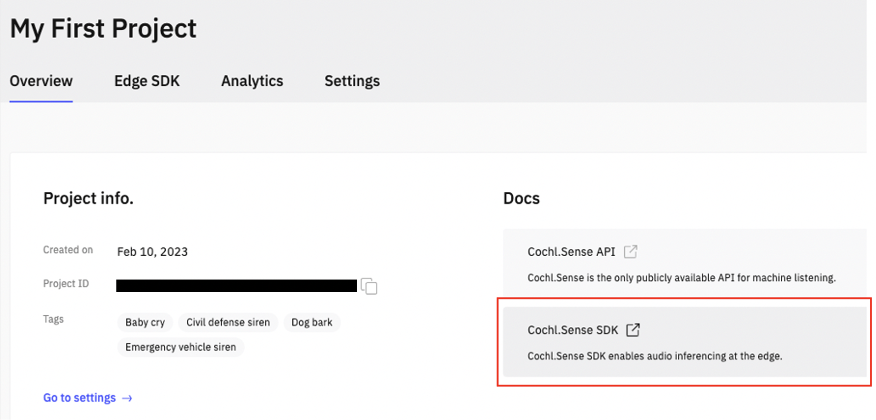876x420 pixels.
Task: Click the 'only publicly available API' description
Action: point(681,278)
